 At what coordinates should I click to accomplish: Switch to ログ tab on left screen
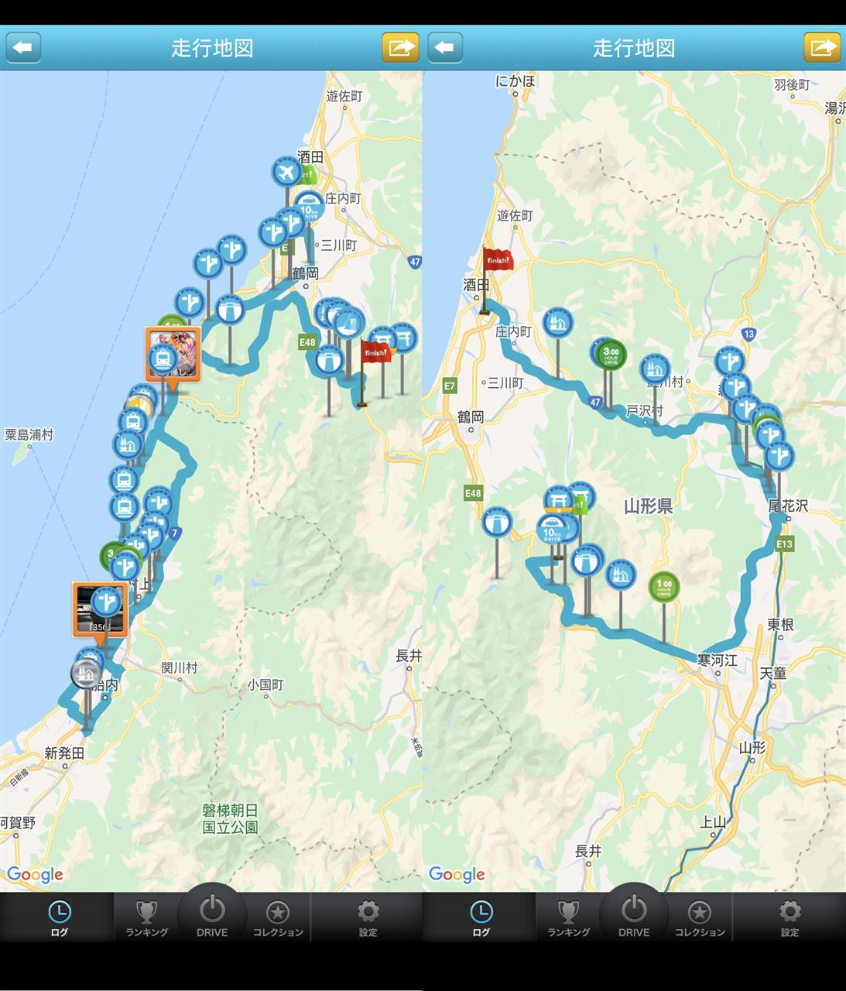pyautogui.click(x=59, y=918)
